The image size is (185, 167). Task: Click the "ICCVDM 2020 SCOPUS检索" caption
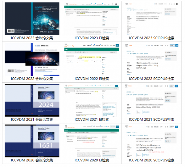tap(151, 160)
